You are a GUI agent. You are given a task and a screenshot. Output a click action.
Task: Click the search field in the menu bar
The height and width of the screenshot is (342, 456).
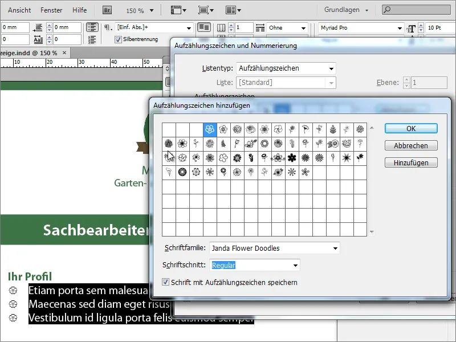(x=416, y=10)
